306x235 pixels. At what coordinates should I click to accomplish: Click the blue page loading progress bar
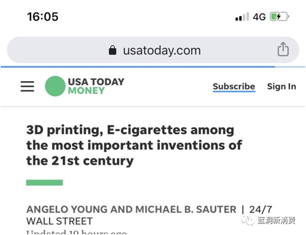pos(138,67)
